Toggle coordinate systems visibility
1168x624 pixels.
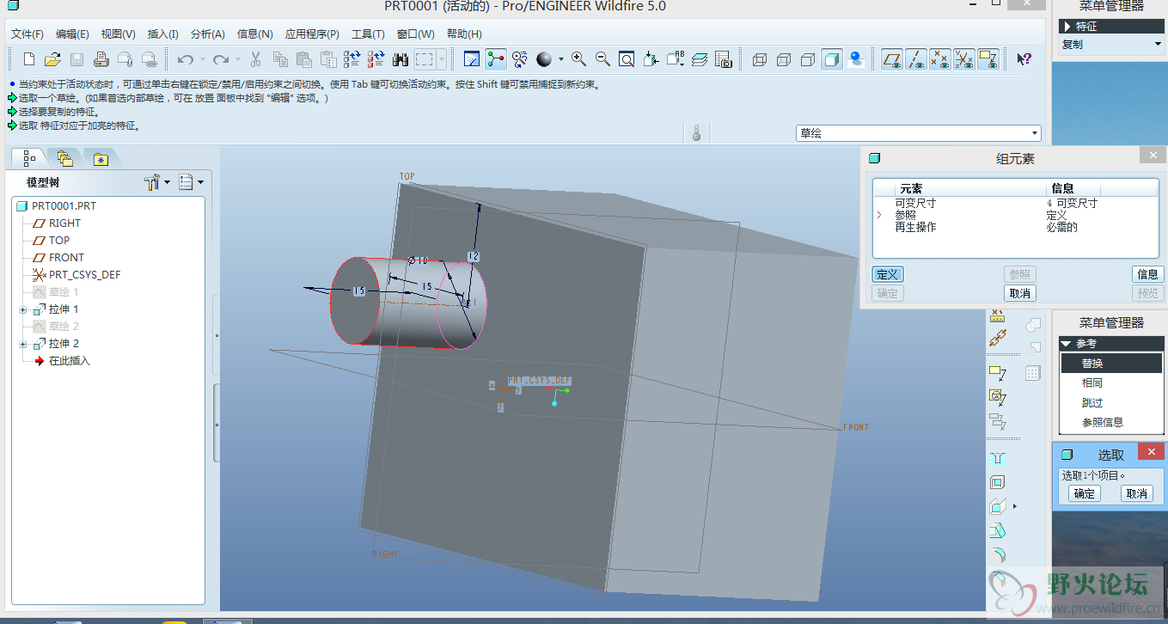pos(964,59)
